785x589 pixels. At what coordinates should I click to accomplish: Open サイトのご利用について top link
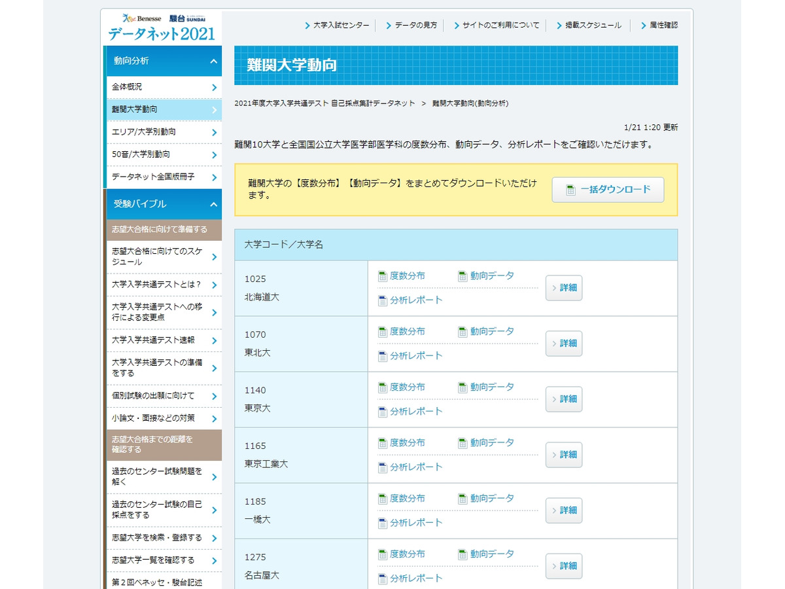pyautogui.click(x=497, y=26)
